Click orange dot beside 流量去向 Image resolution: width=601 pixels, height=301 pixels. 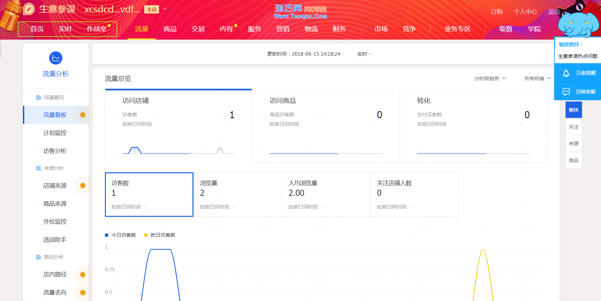click(x=83, y=292)
